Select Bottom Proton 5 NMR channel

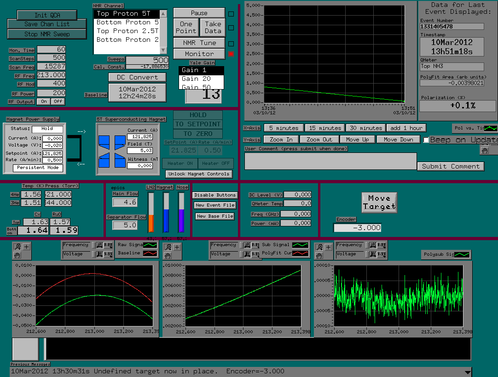pyautogui.click(x=127, y=22)
